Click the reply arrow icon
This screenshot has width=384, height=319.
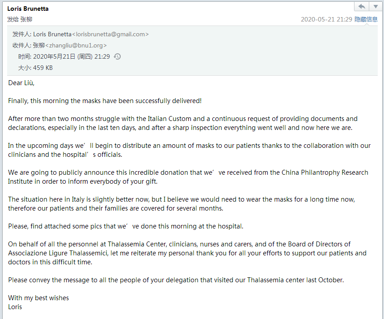pos(361,7)
